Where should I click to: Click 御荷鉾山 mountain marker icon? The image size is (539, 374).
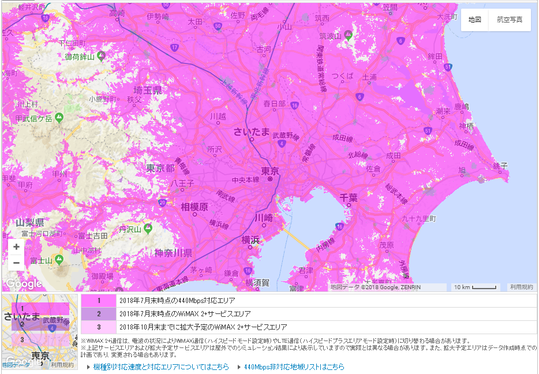101,56
